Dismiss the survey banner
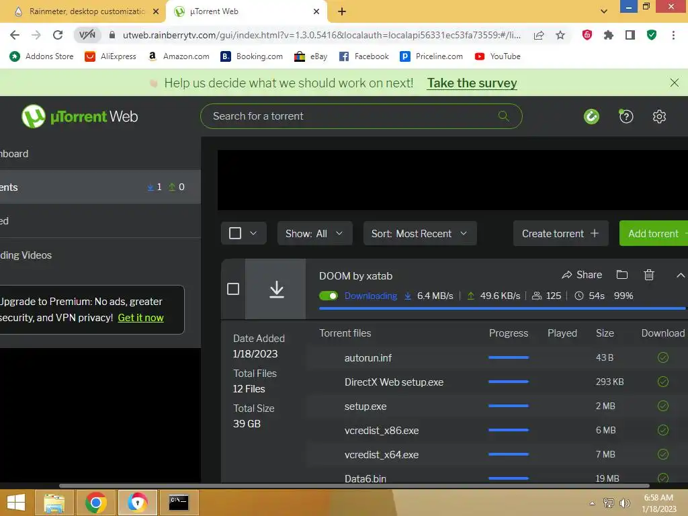This screenshot has height=516, width=688. [x=675, y=83]
